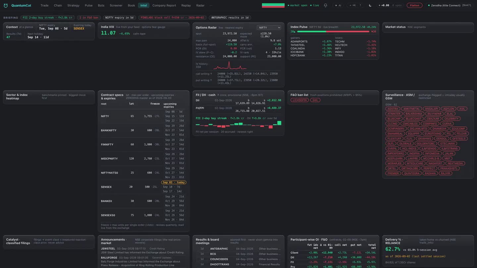477x268 pixels.
Task: Click ADANIPORTS in the gainers list
Action: [299, 42]
